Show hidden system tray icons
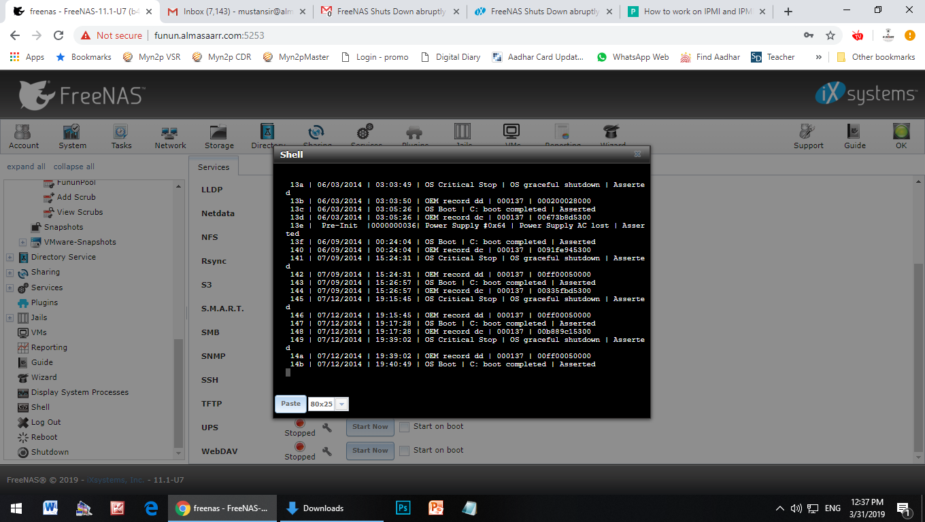Screen dimensions: 925x522 779,508
